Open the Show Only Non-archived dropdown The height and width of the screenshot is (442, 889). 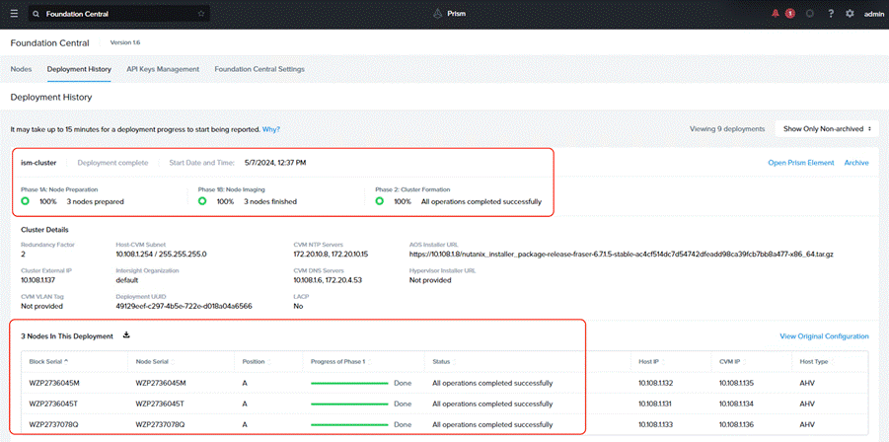pyautogui.click(x=827, y=128)
